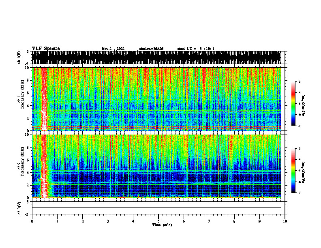Click the "0" tick on the time axis
This screenshot has height=248, width=321.
coord(32,221)
